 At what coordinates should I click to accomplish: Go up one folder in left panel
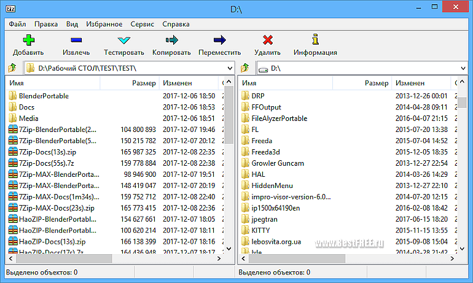[x=12, y=68]
